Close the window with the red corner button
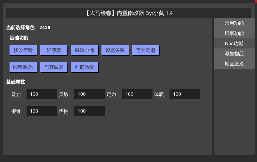Image resolution: width=257 pixels, height=162 pixels. tap(256, 1)
